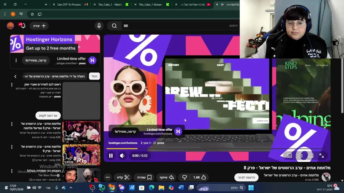This screenshot has width=344, height=193.
Task: Click the video progress bar
Action: [217, 149]
